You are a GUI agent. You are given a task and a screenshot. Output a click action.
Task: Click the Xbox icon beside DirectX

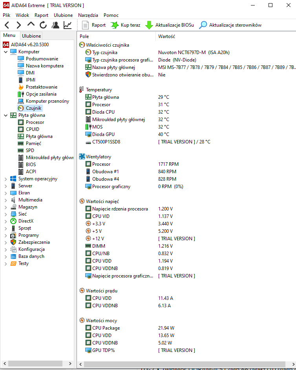tap(13, 221)
